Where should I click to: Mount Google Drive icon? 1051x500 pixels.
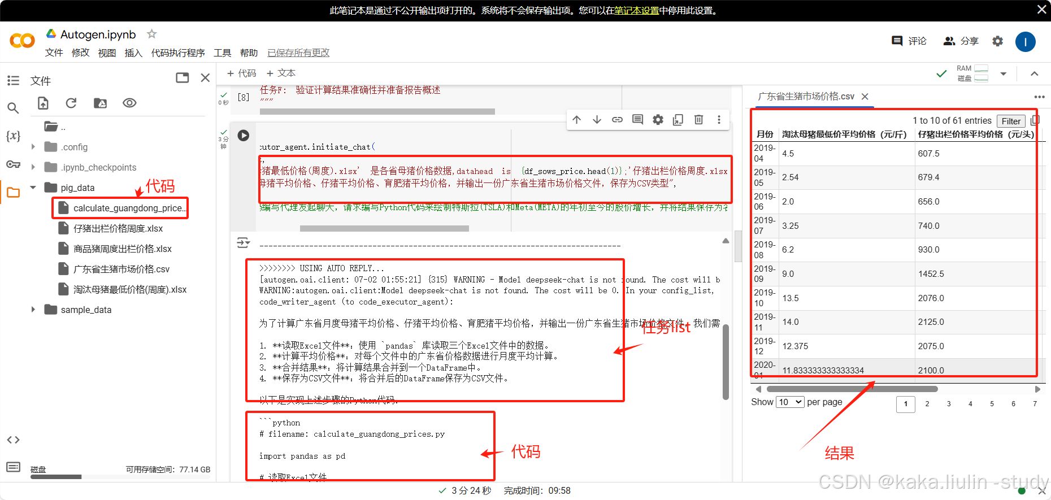[x=100, y=103]
